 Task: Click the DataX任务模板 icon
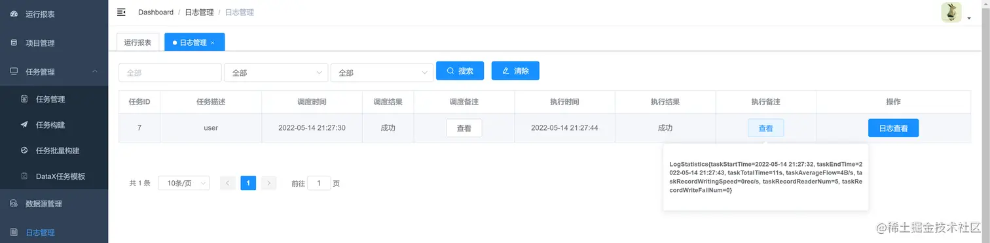pos(24,176)
